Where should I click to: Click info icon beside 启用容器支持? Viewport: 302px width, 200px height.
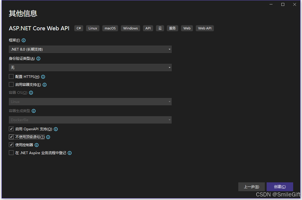coord(45,85)
